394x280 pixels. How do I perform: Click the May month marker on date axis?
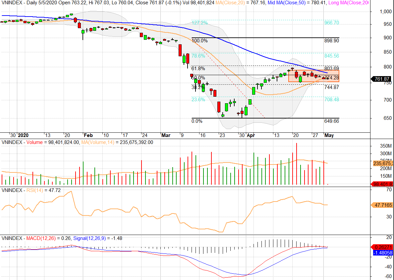point(329,135)
